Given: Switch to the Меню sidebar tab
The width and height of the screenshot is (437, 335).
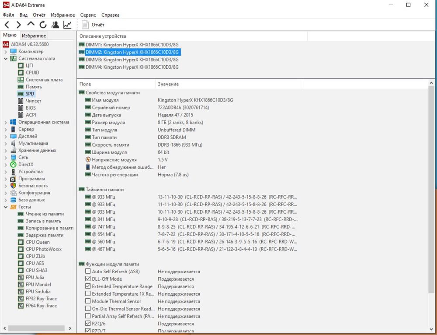Looking at the screenshot, I should 10,35.
